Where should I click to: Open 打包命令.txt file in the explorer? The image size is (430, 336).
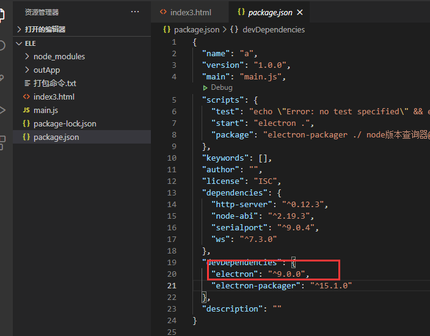pos(54,83)
